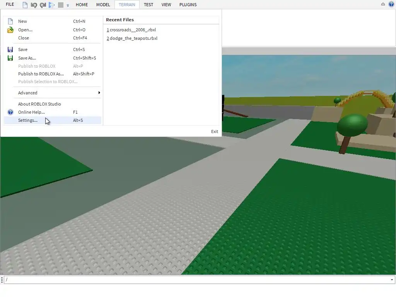
Task: Click the Redo toolbar icon
Action: coord(43,5)
